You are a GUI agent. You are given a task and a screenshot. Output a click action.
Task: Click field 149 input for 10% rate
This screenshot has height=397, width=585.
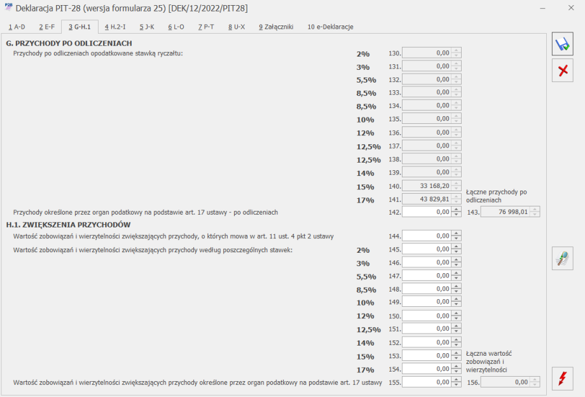[427, 301]
